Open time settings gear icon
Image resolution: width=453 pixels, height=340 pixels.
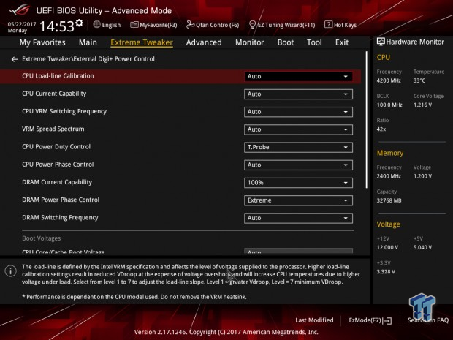point(79,23)
